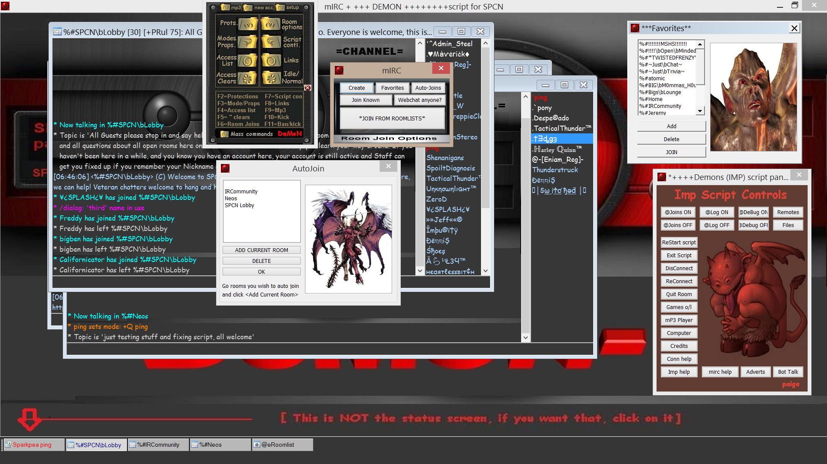
Task: Click Add in Favorites window
Action: (x=671, y=126)
